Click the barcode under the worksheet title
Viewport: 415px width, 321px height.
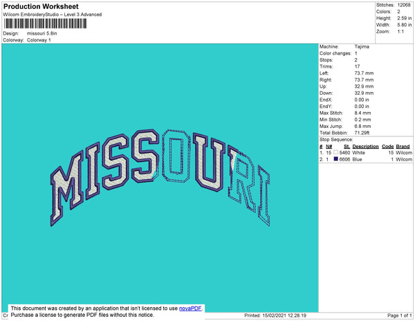[45, 24]
